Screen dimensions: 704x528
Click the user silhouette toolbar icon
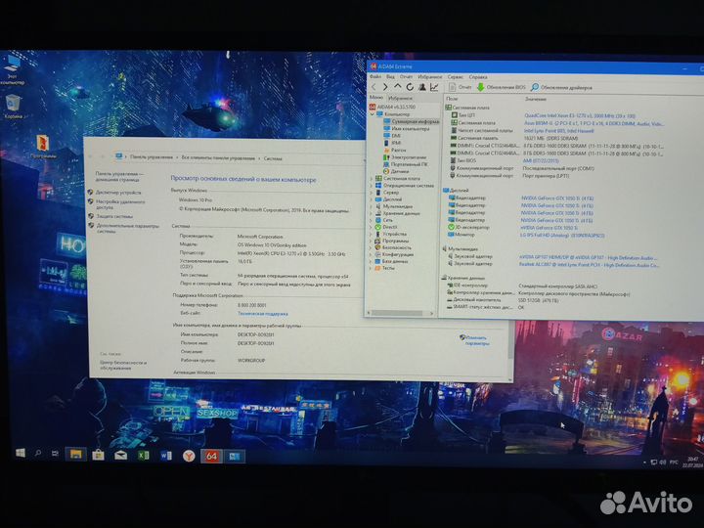422,87
